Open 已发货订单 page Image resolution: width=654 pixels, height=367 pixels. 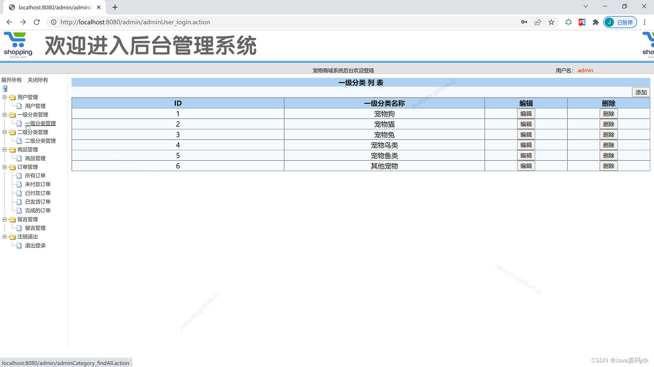coord(38,202)
